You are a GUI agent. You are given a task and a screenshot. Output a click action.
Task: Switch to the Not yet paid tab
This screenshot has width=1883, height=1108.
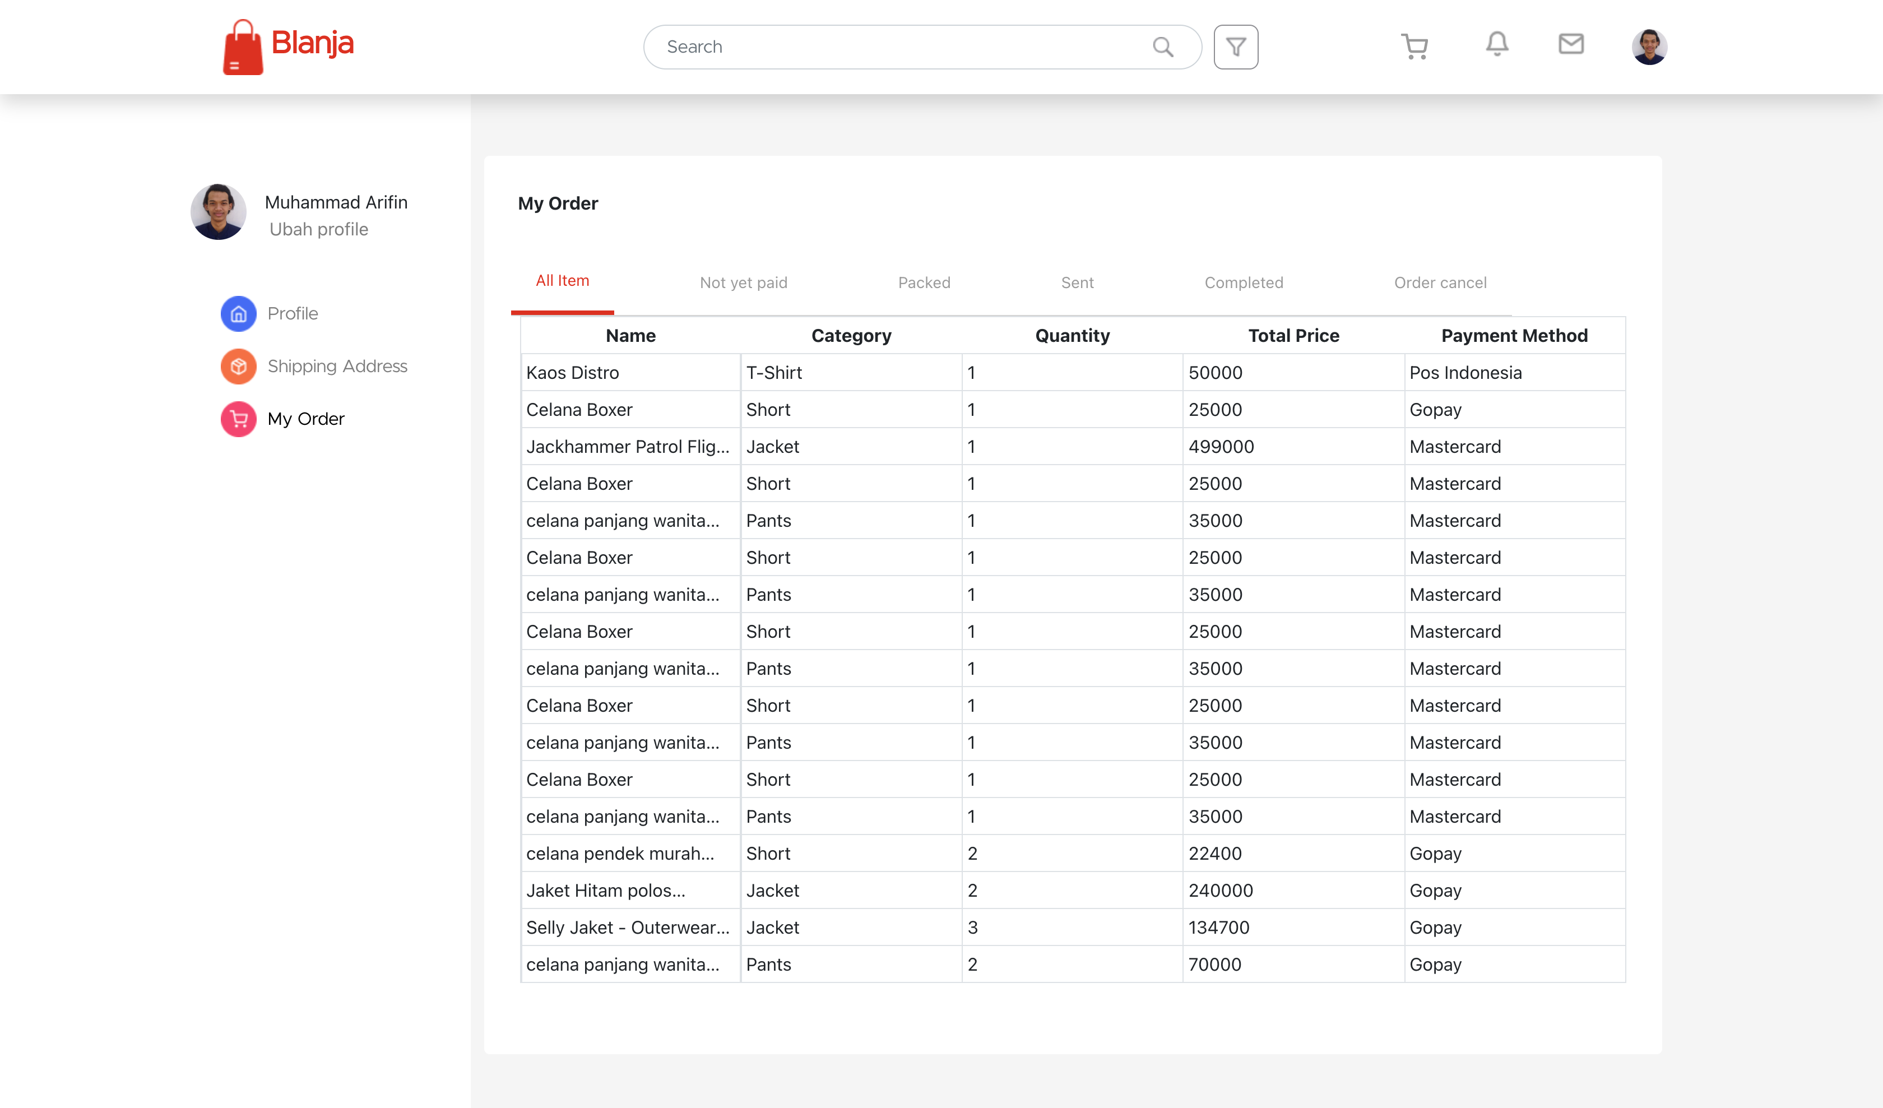tap(743, 282)
